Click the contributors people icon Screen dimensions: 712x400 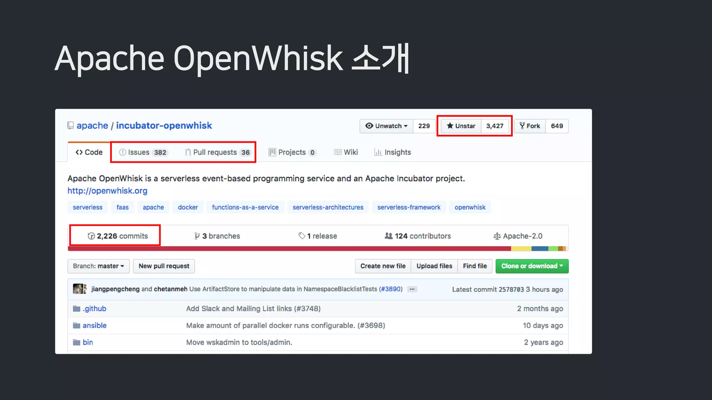(x=389, y=236)
